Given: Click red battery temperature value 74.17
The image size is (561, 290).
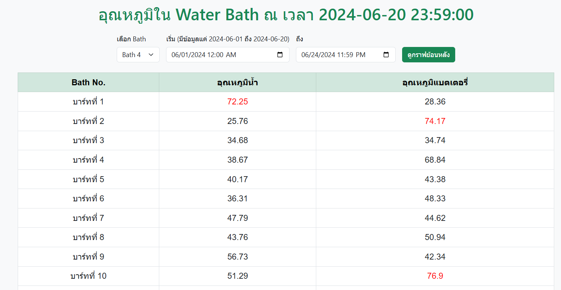Looking at the screenshot, I should [x=435, y=121].
